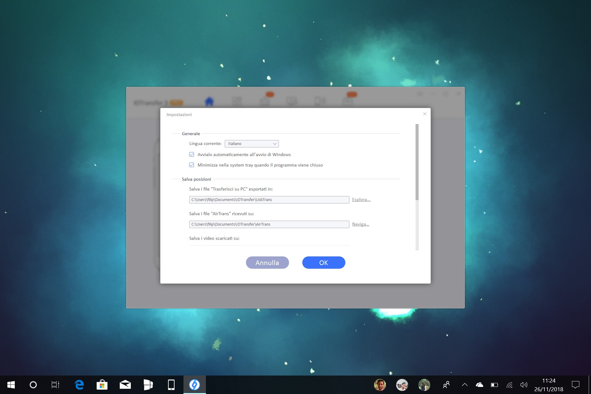Click the Esplora... link
Screen dimensions: 591x394
361,199
